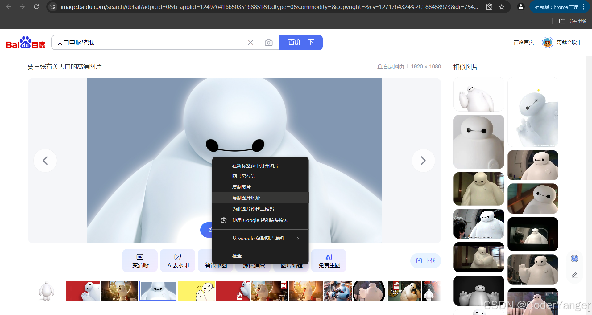Click user avatar next to 哥就会吹牛
The height and width of the screenshot is (315, 592).
pos(548,42)
